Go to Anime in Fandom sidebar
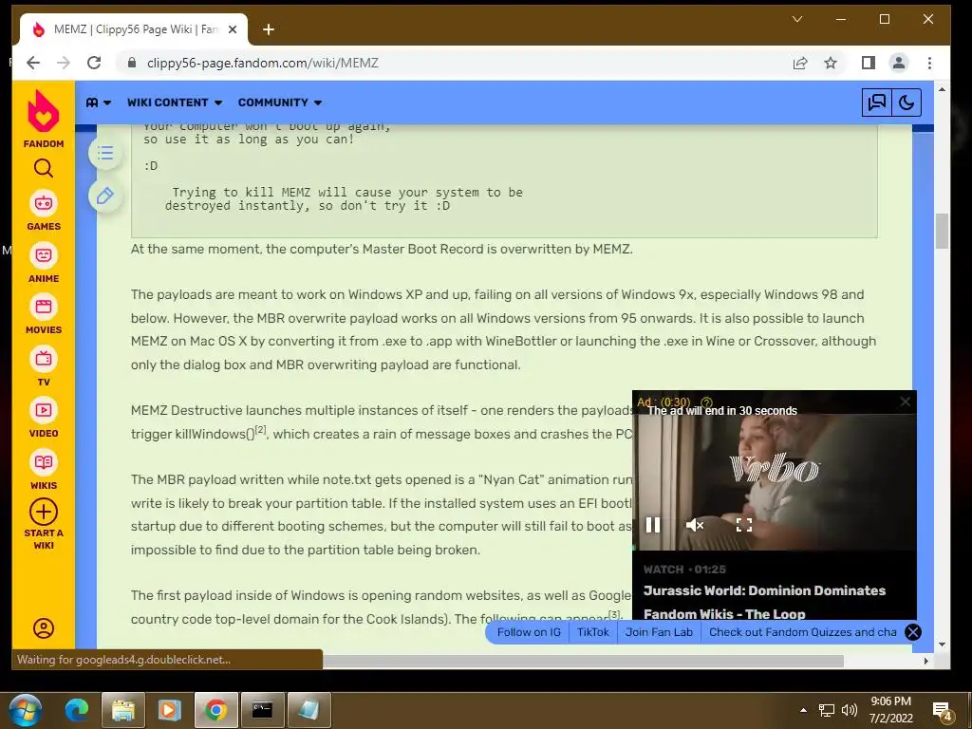 [x=44, y=263]
